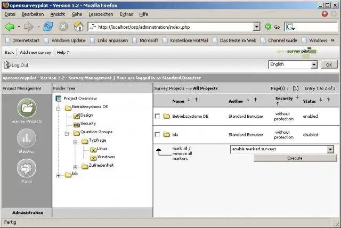Click the Execute button
Image resolution: width=341 pixels, height=228 pixels.
[295, 158]
